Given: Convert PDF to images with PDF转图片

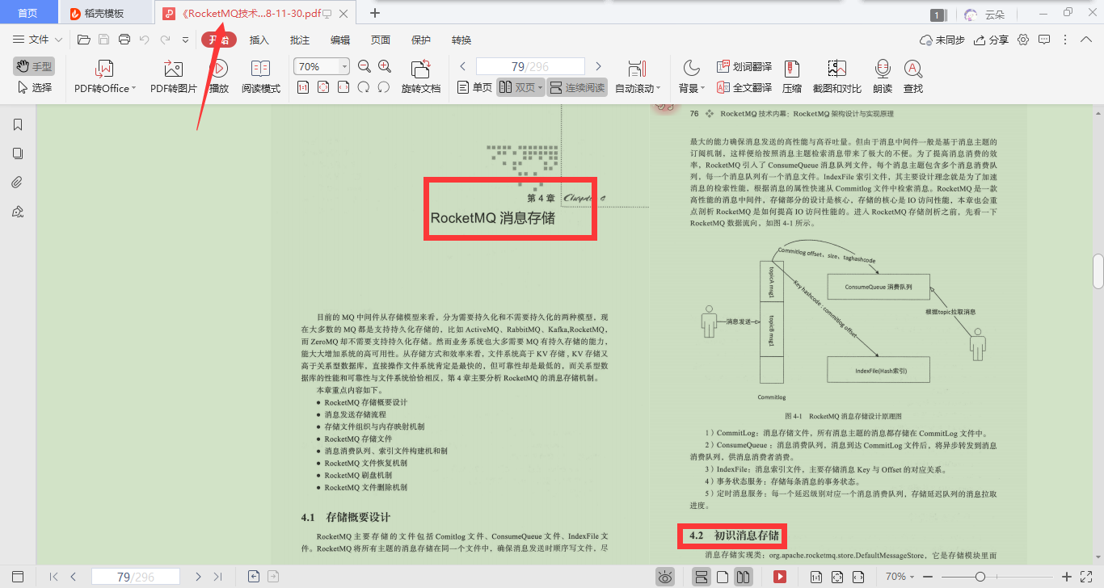Looking at the screenshot, I should pos(173,78).
